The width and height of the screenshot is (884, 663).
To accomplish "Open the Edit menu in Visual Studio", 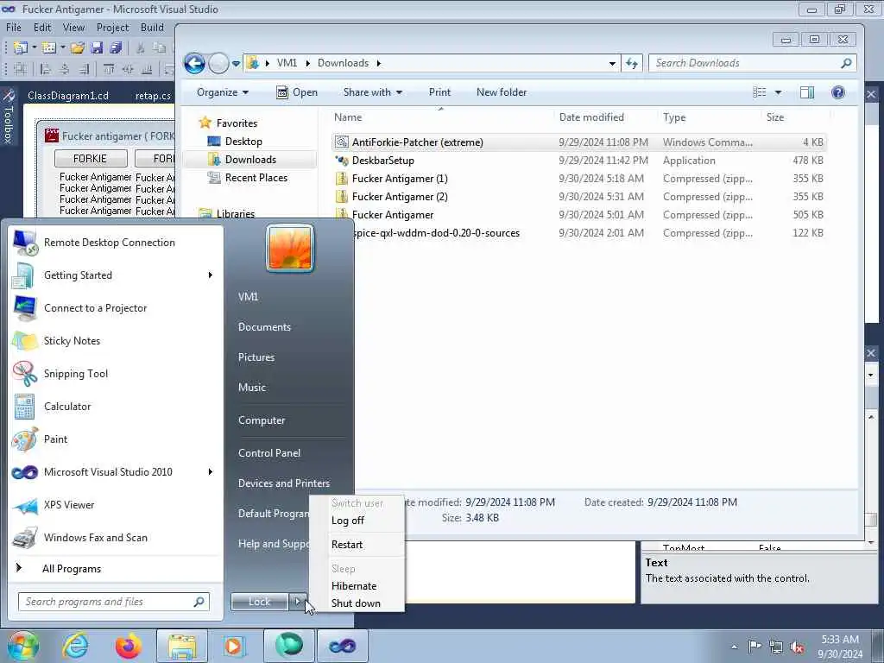I will point(42,28).
